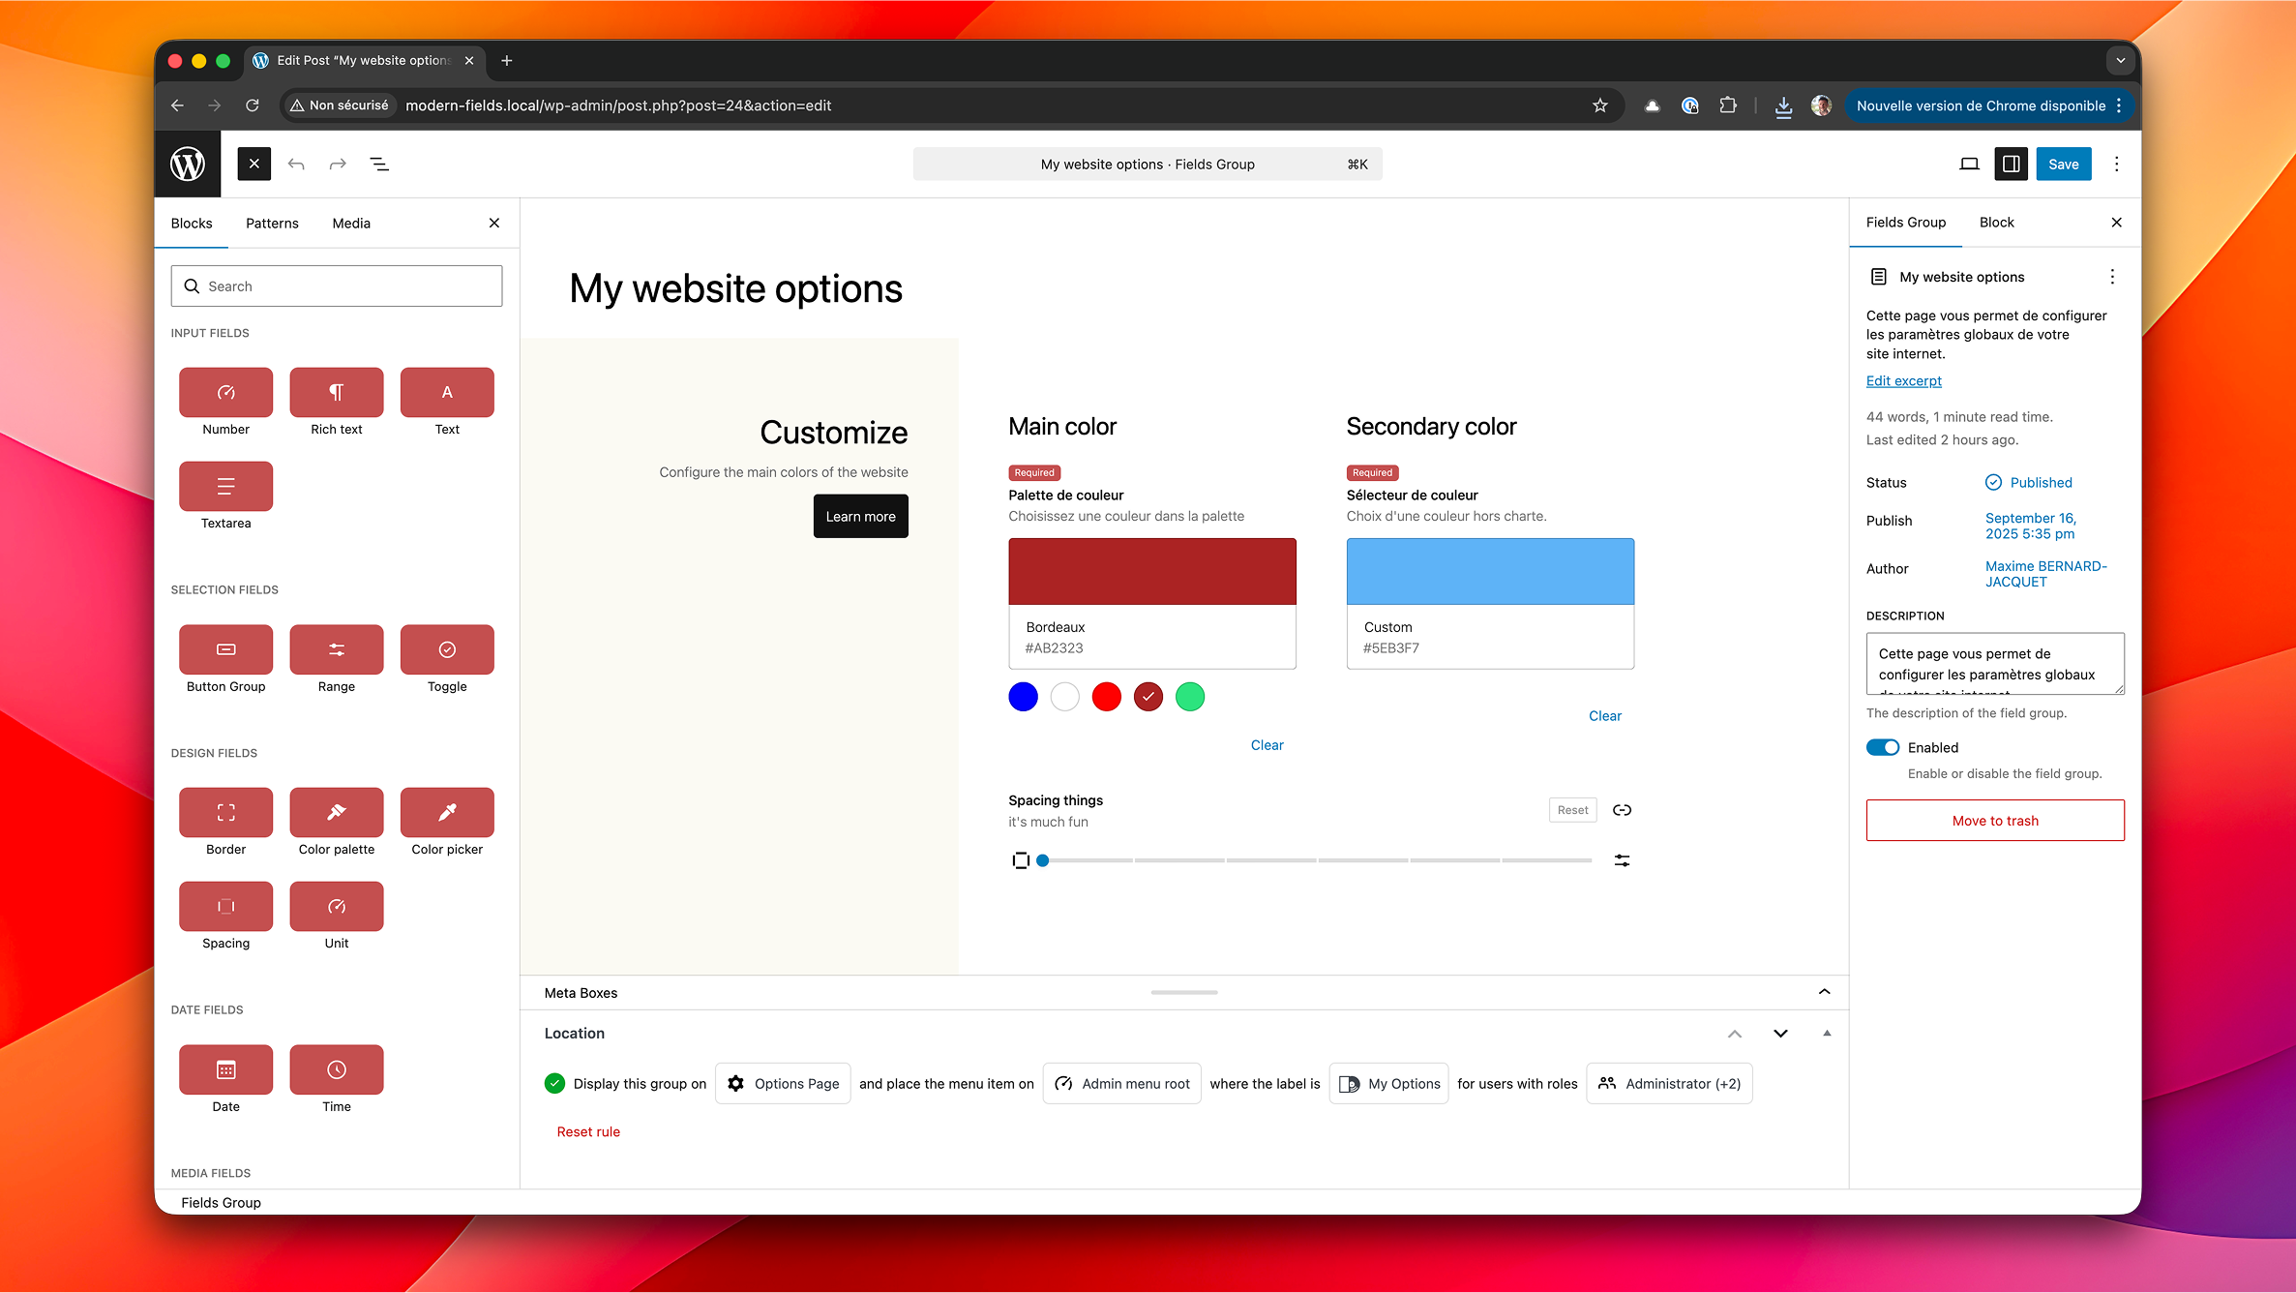
Task: Switch to the Patterns tab
Action: pyautogui.click(x=272, y=224)
